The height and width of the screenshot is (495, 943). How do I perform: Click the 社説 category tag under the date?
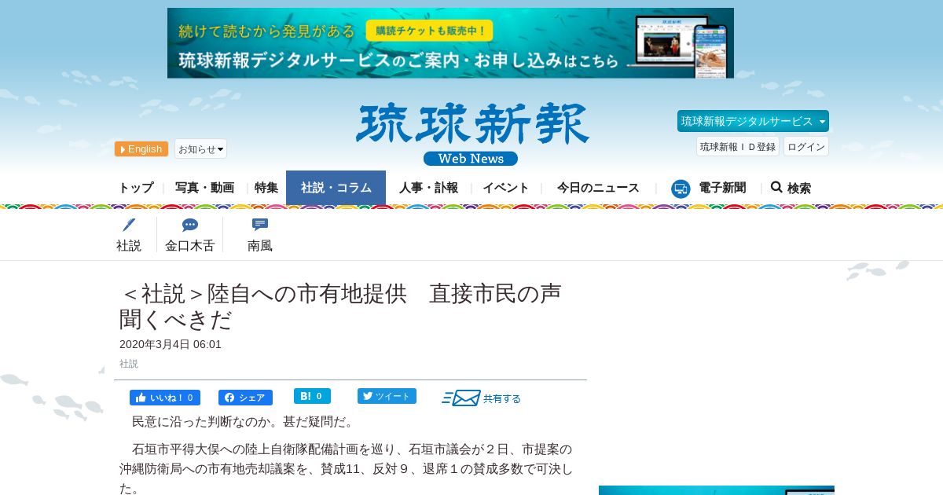pyautogui.click(x=129, y=364)
